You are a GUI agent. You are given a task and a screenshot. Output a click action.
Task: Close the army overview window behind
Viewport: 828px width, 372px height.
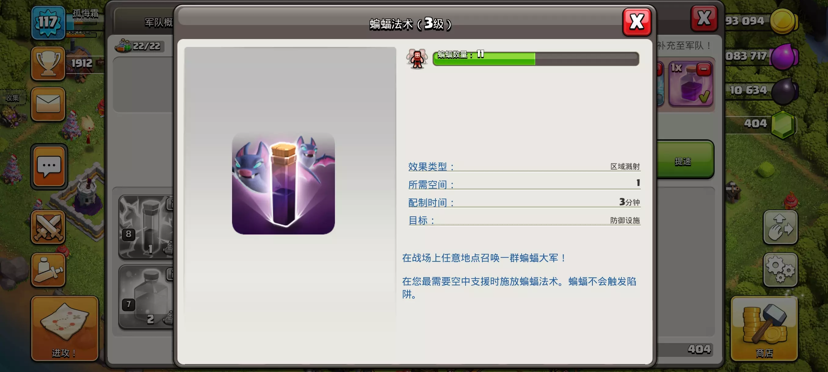coord(704,18)
